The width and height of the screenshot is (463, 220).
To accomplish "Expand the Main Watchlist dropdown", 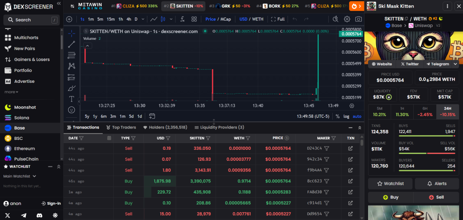I will point(20,176).
